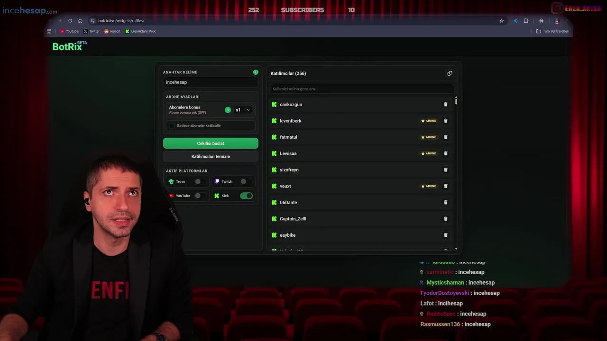Open Chrome three-dot menu
The image size is (607, 341).
coord(566,21)
